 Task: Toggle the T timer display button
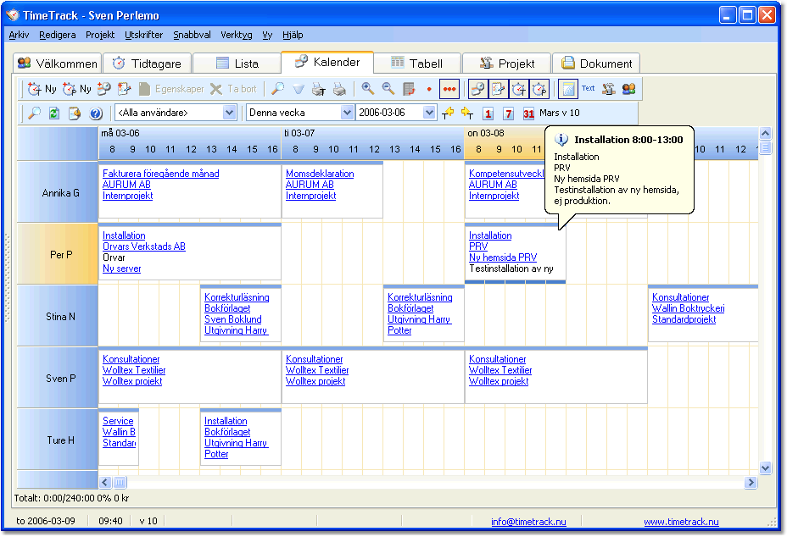[x=518, y=89]
